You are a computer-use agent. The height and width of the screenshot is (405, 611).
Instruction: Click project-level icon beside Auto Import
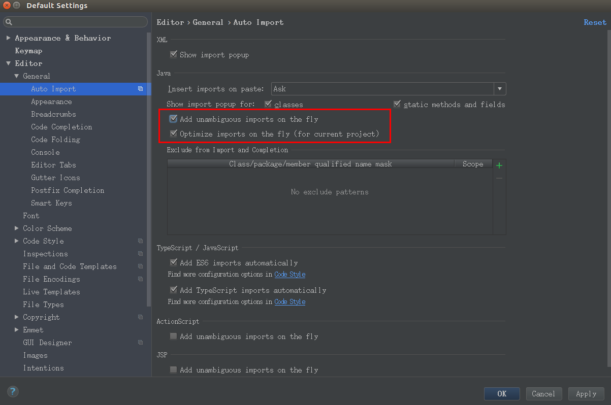point(141,89)
